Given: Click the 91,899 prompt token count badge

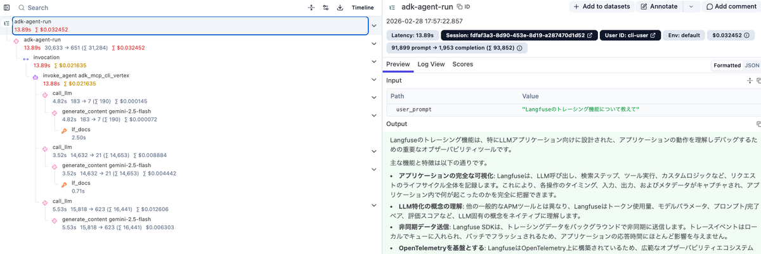Looking at the screenshot, I should point(457,48).
